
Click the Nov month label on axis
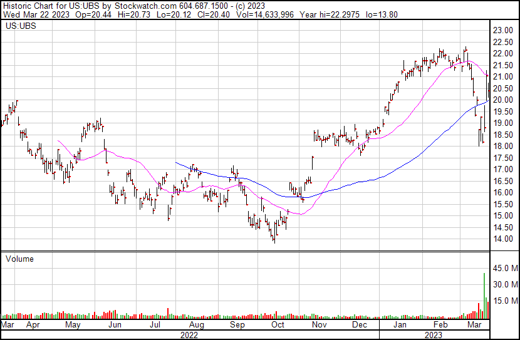click(320, 326)
